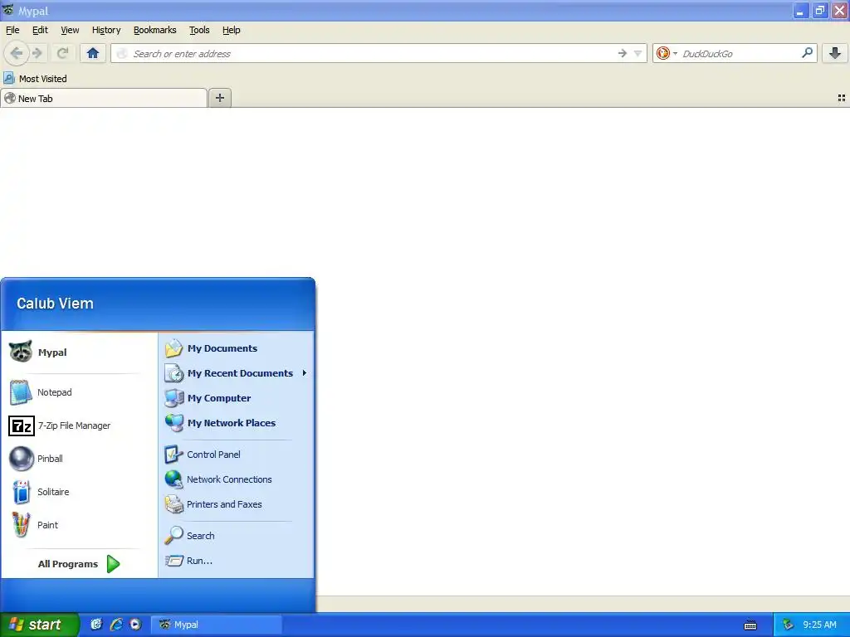Screen dimensions: 850x637
Task: Open the Bookmarks menu
Action: click(x=154, y=30)
